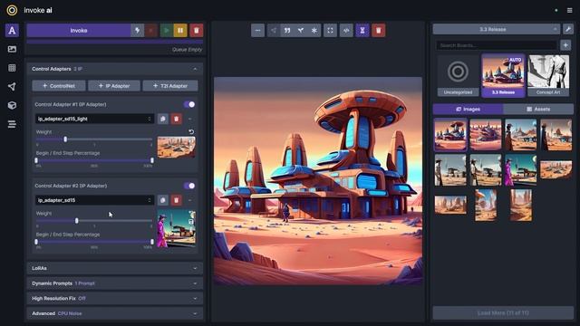Open the upscale expand icon

(x=330, y=30)
